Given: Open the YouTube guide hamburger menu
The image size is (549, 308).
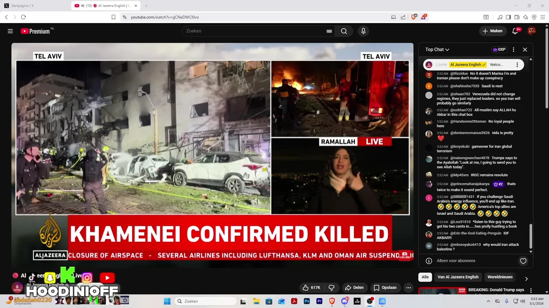Looking at the screenshot, I should tap(10, 31).
